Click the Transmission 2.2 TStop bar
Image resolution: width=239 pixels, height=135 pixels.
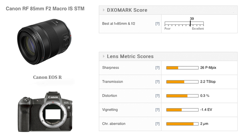[x=183, y=82]
